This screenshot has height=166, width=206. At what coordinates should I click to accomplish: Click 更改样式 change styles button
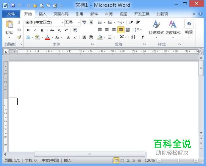click(x=173, y=29)
